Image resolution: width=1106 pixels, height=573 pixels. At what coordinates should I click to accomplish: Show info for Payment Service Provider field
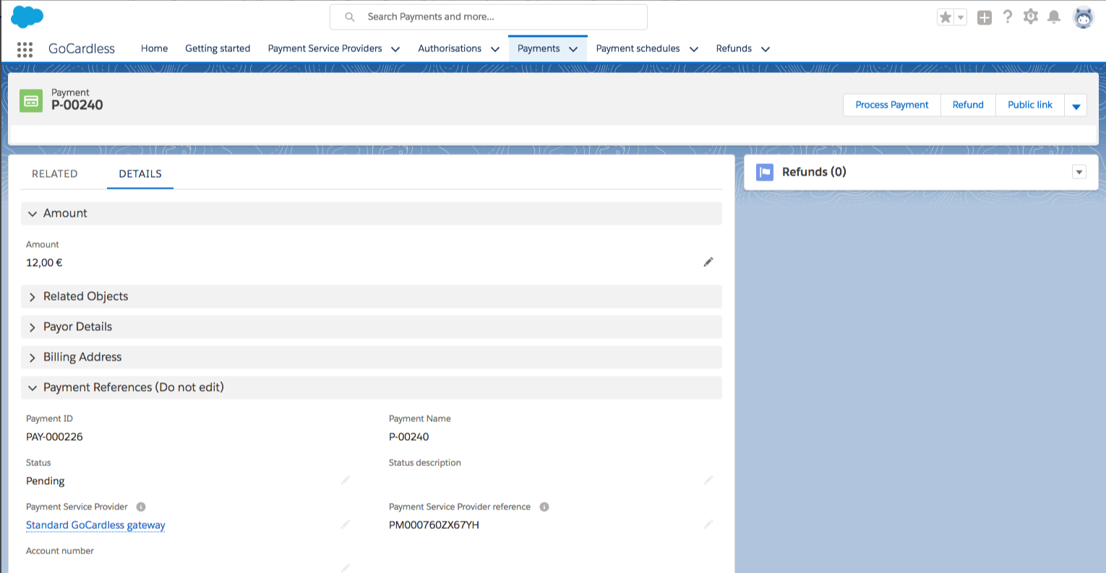(141, 507)
